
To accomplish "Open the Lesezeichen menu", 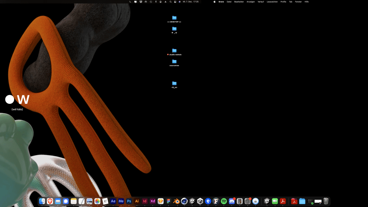I will point(272,2).
